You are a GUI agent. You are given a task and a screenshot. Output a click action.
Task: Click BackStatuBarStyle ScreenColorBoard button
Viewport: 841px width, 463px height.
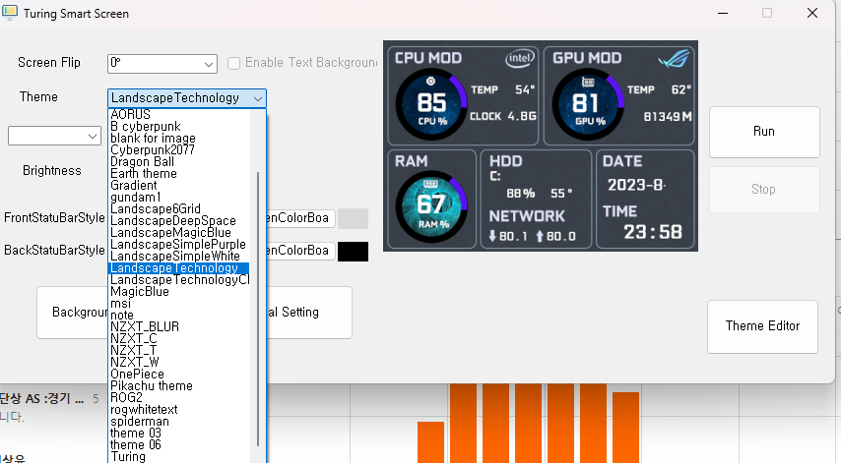click(301, 251)
